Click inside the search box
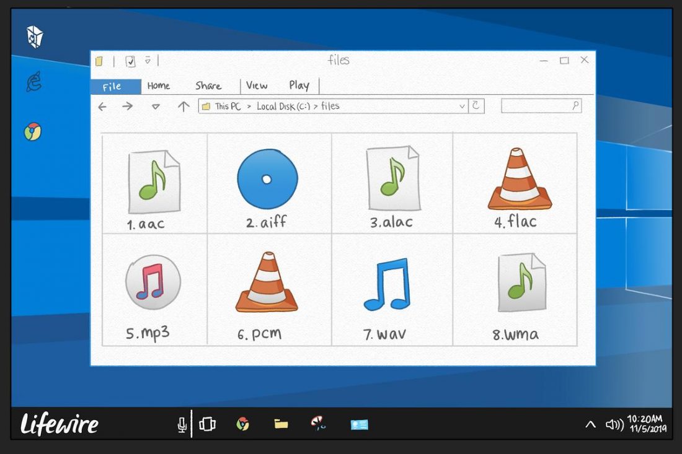This screenshot has width=682, height=454. pos(541,106)
